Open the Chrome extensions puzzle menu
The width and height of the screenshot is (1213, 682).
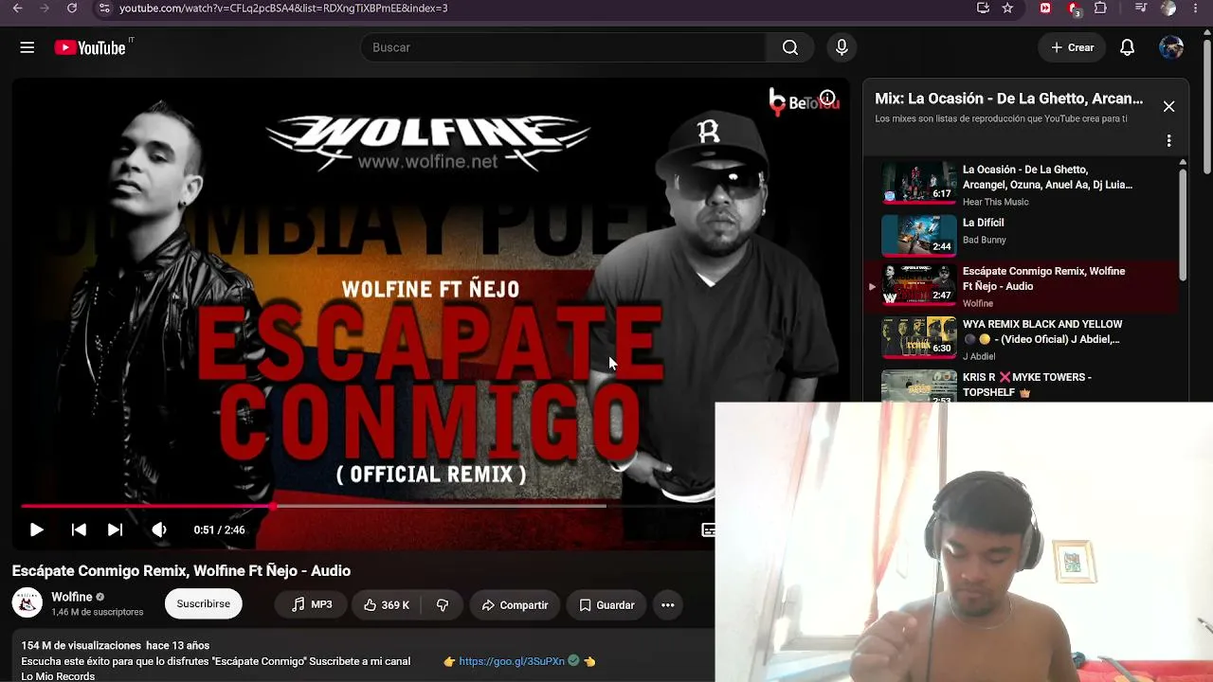(1100, 9)
